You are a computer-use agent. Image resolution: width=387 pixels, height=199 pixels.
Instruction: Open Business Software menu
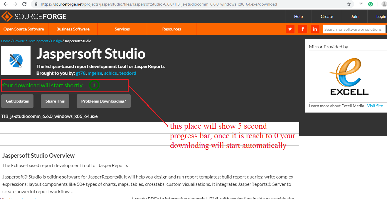73,29
